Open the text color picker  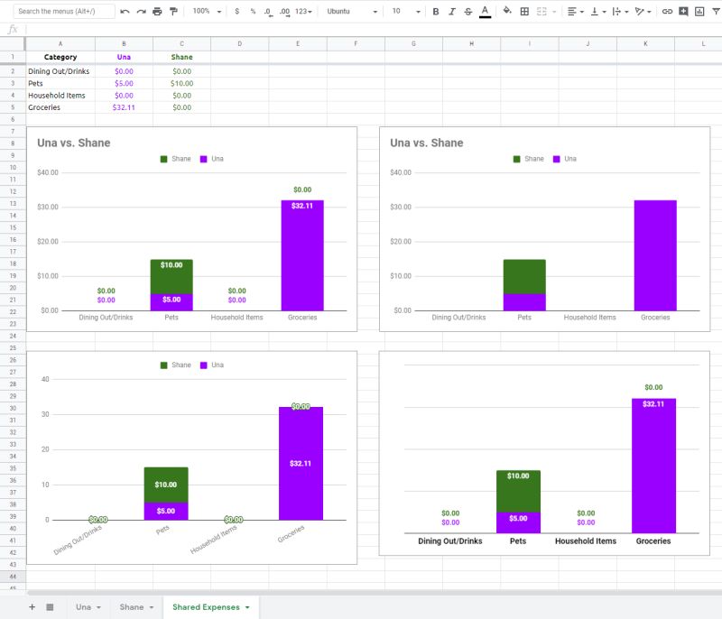pos(485,11)
